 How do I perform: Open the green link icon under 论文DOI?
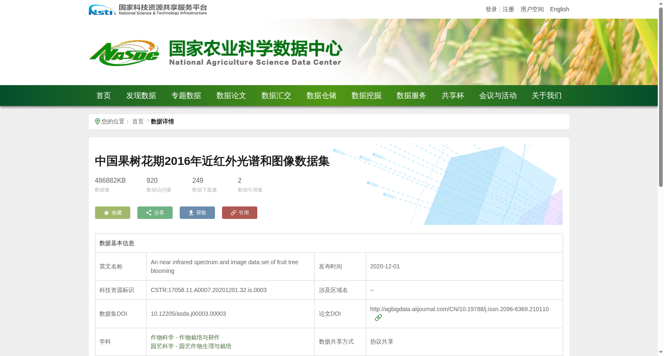click(378, 318)
